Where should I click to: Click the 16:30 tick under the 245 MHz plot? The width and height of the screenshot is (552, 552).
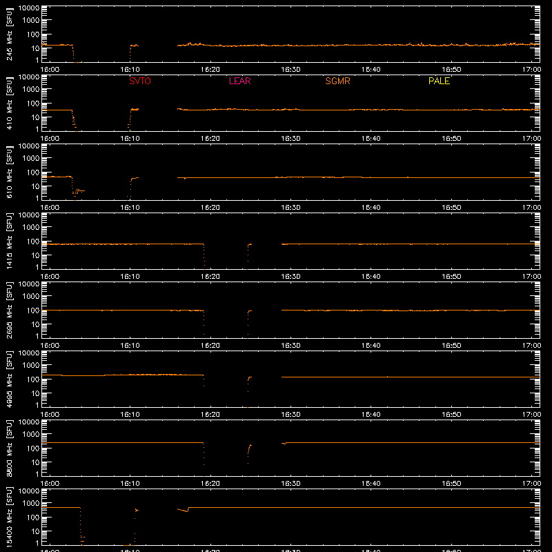(290, 70)
